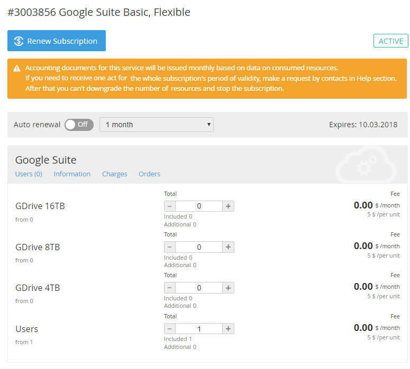Focus the GDrive 16TB quantity field
This screenshot has height=369, width=410.
199,206
